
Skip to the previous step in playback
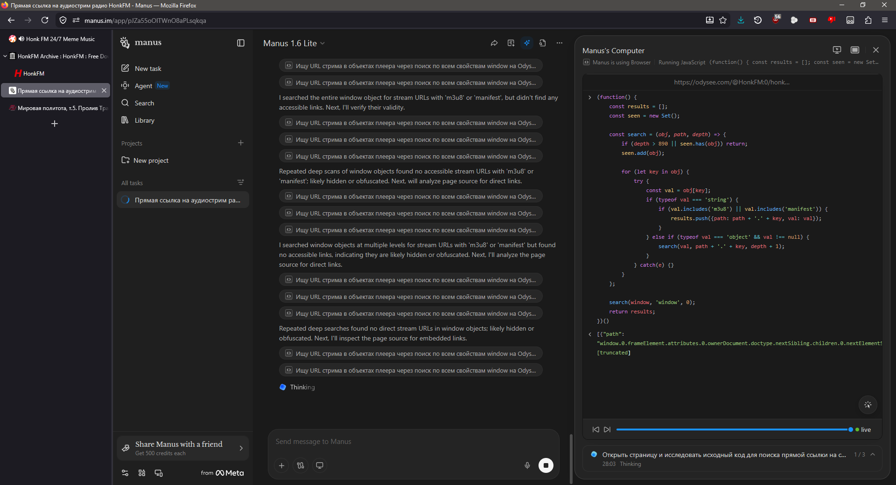pyautogui.click(x=596, y=430)
